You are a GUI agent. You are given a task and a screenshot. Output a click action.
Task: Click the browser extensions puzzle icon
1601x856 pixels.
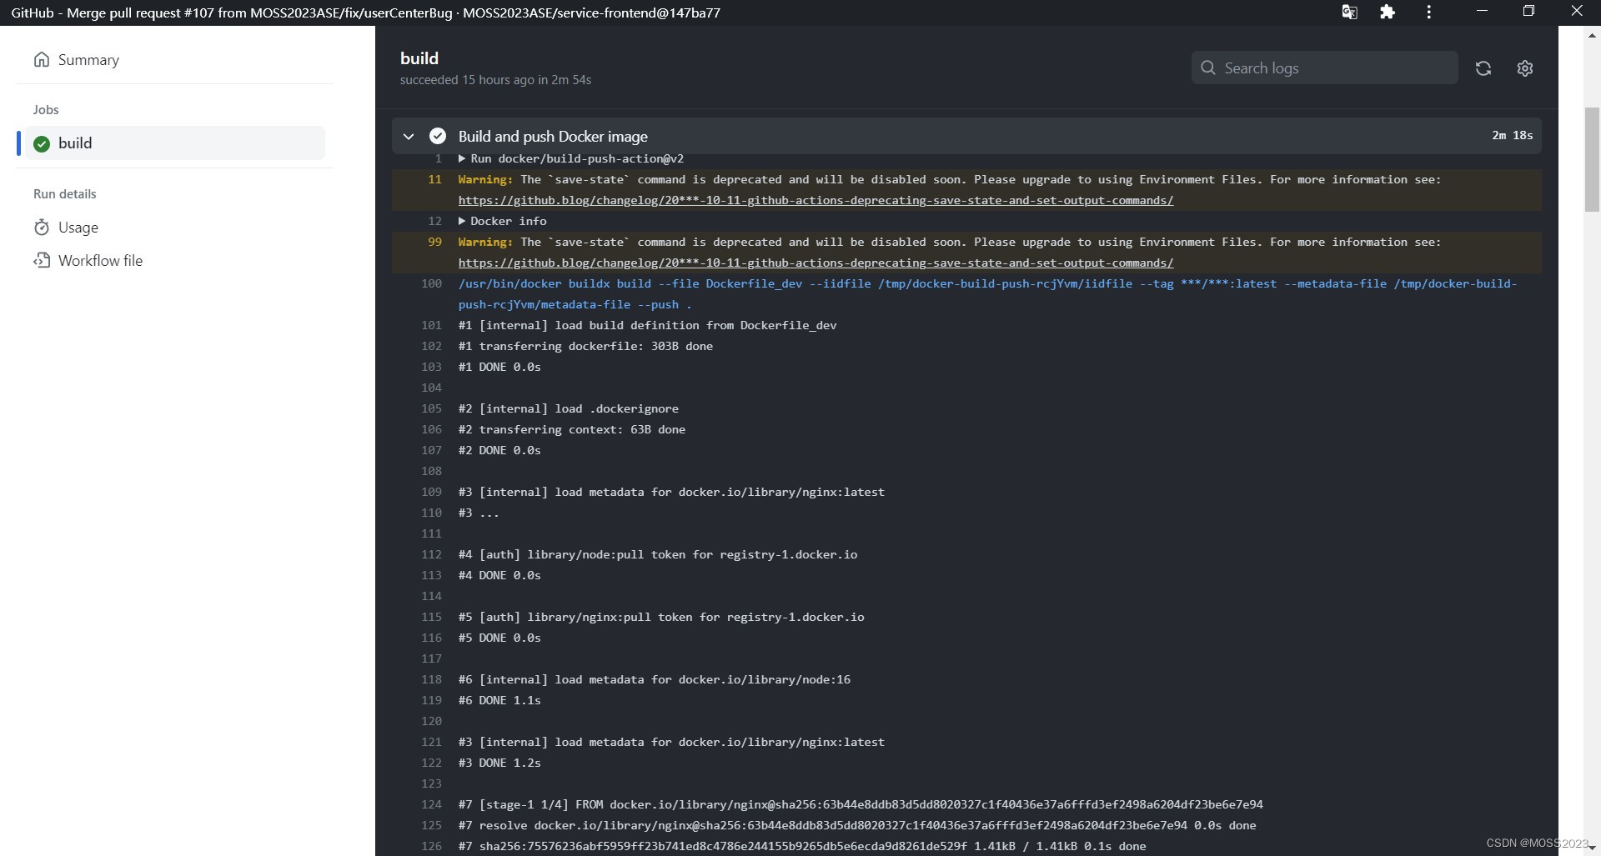pyautogui.click(x=1388, y=12)
